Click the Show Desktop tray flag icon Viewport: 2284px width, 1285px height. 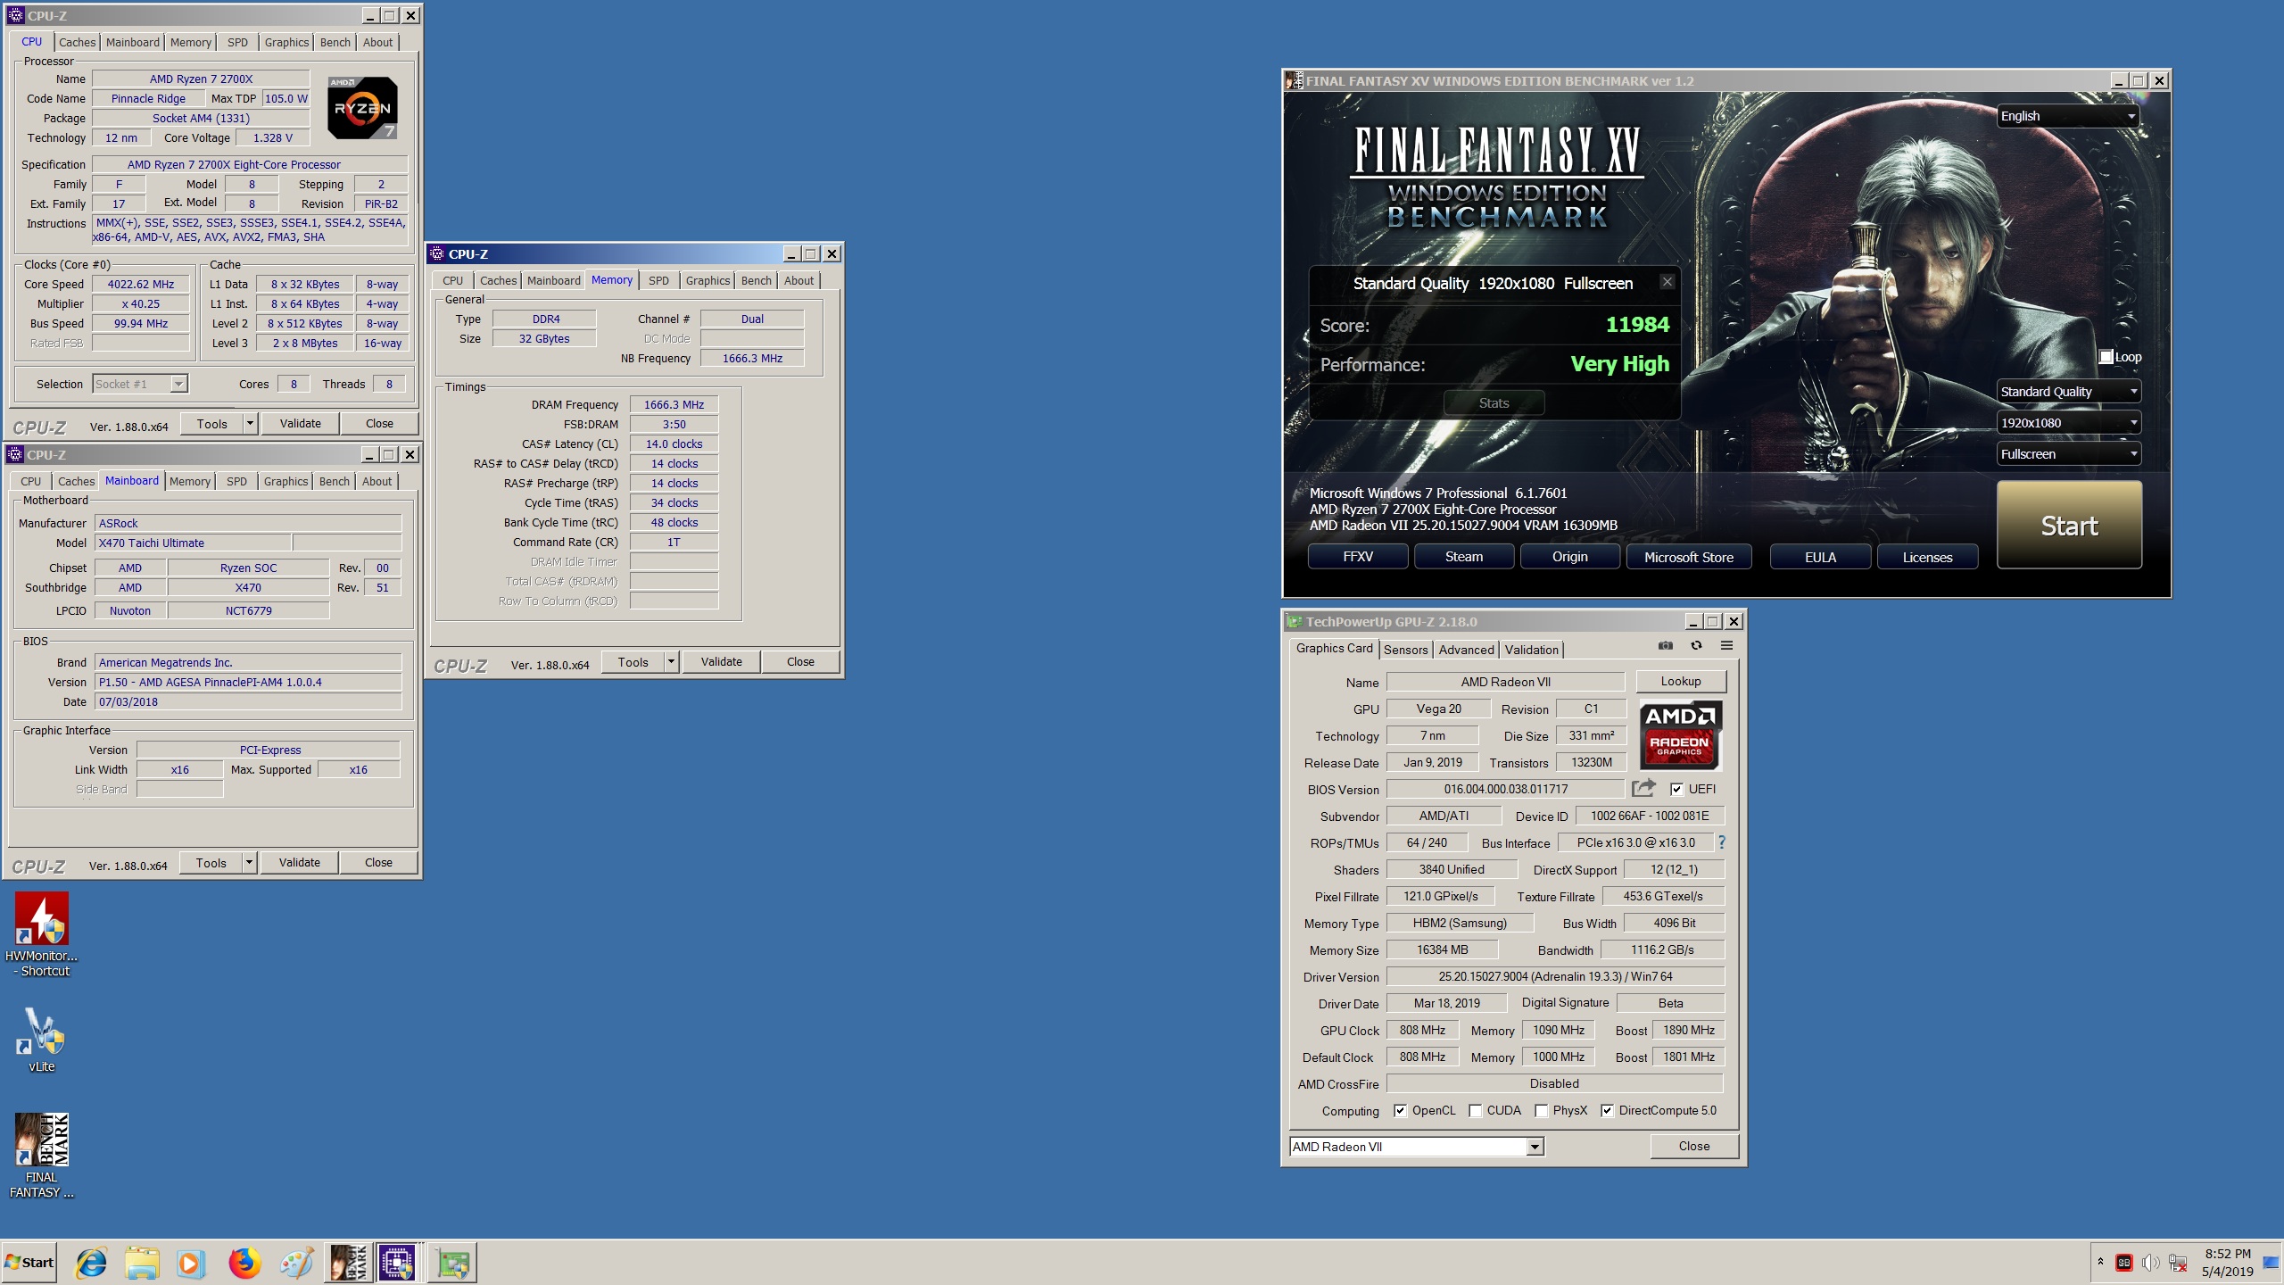pyautogui.click(x=2271, y=1263)
